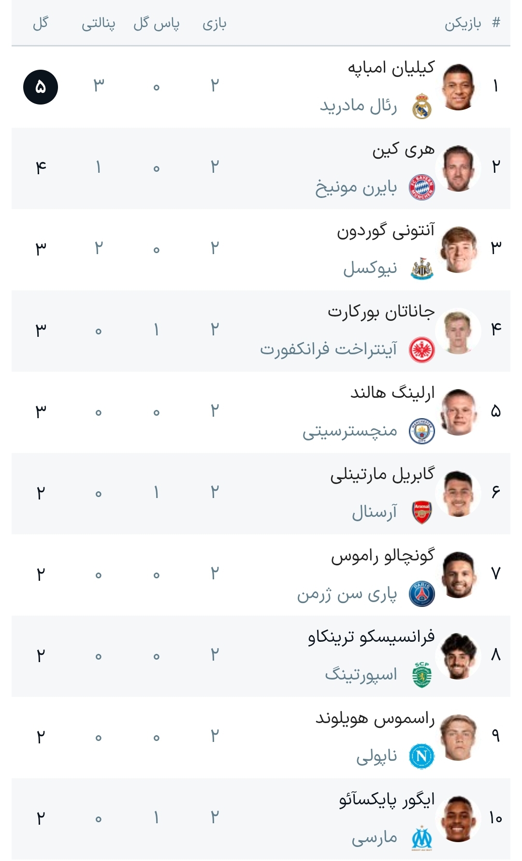Click the Sporting CP club crest
The height and width of the screenshot is (861, 522).
[x=422, y=675]
